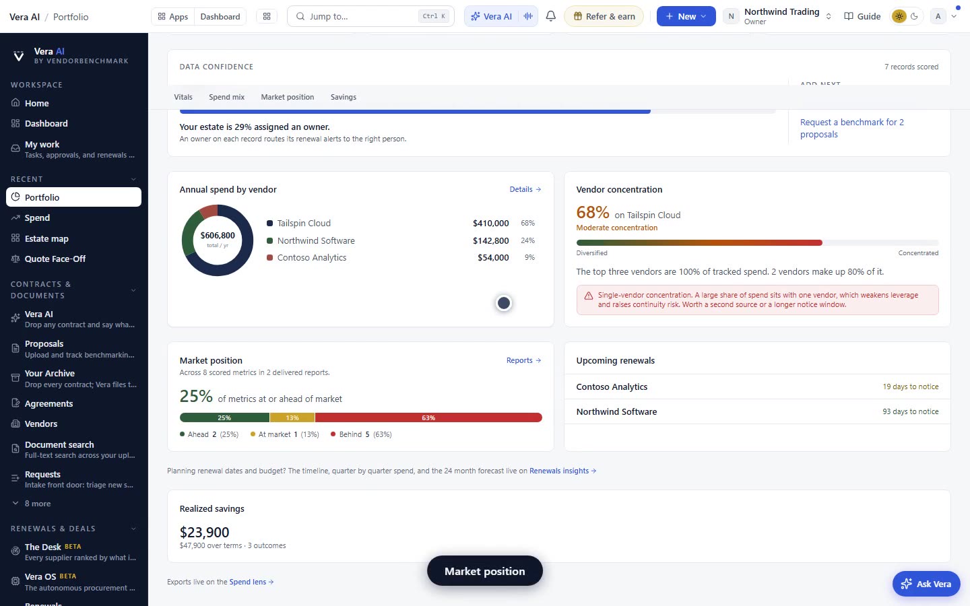Open My work inbox icon
The height and width of the screenshot is (606, 970).
pos(15,149)
